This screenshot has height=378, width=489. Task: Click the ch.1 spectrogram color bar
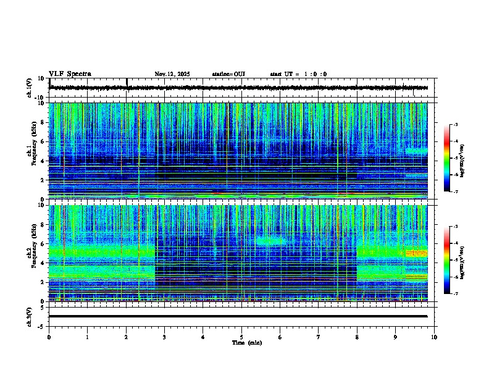coord(447,158)
